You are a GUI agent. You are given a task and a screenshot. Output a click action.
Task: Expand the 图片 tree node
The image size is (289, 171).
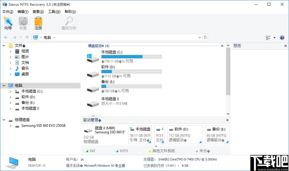[11, 57]
